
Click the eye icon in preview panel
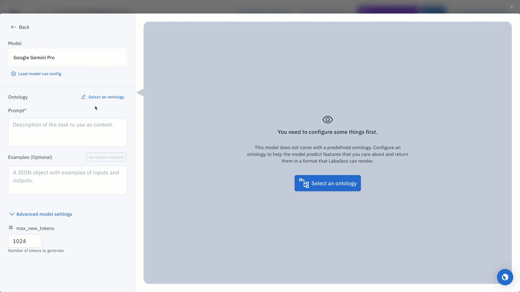(327, 120)
